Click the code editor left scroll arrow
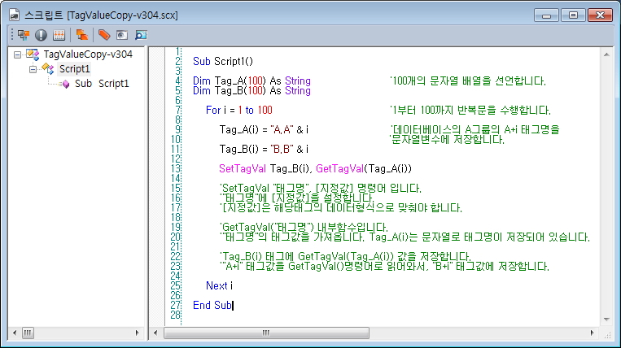 pyautogui.click(x=155, y=333)
